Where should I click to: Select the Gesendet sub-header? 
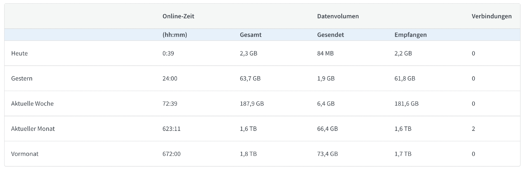(x=331, y=35)
